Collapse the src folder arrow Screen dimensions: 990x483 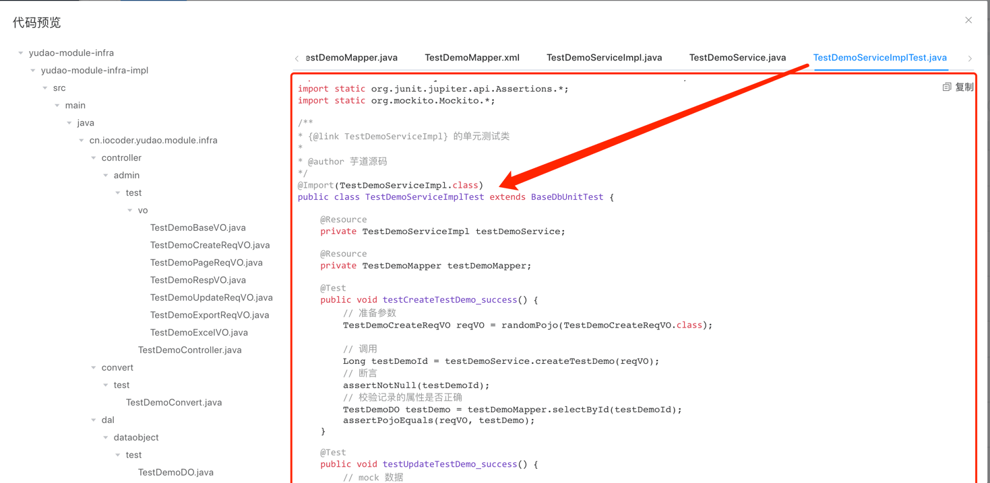[45, 88]
